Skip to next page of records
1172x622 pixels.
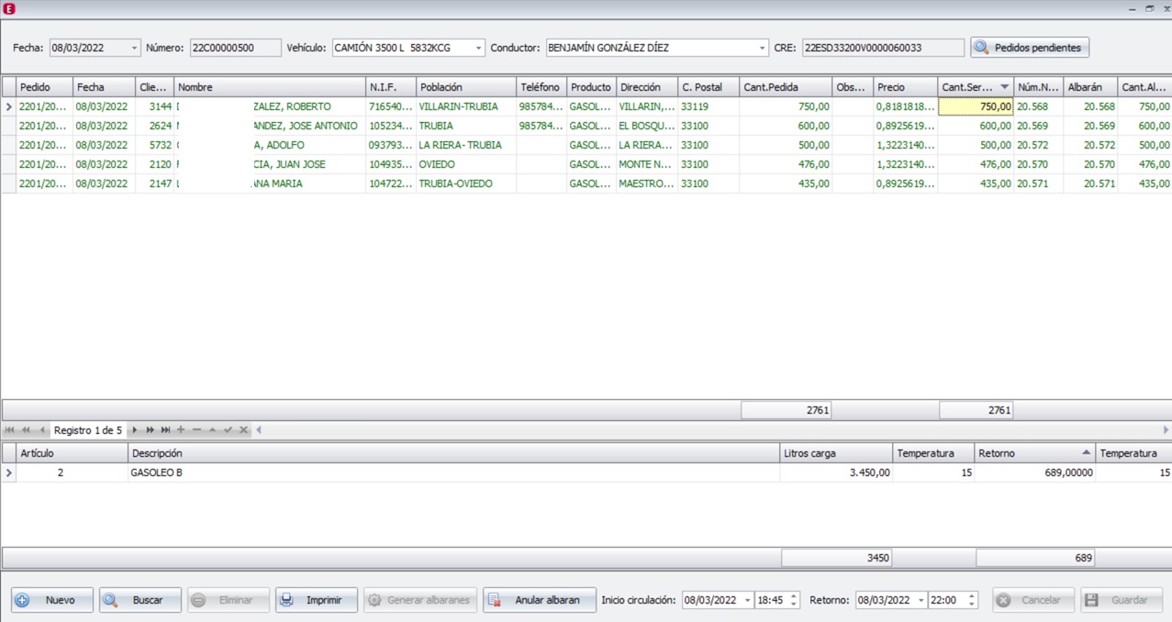coord(150,430)
